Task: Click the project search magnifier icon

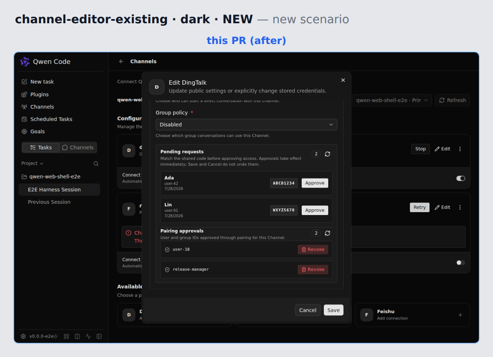Action: point(96,164)
